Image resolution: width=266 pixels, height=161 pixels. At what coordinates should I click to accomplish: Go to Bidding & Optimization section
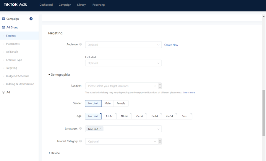[20, 84]
